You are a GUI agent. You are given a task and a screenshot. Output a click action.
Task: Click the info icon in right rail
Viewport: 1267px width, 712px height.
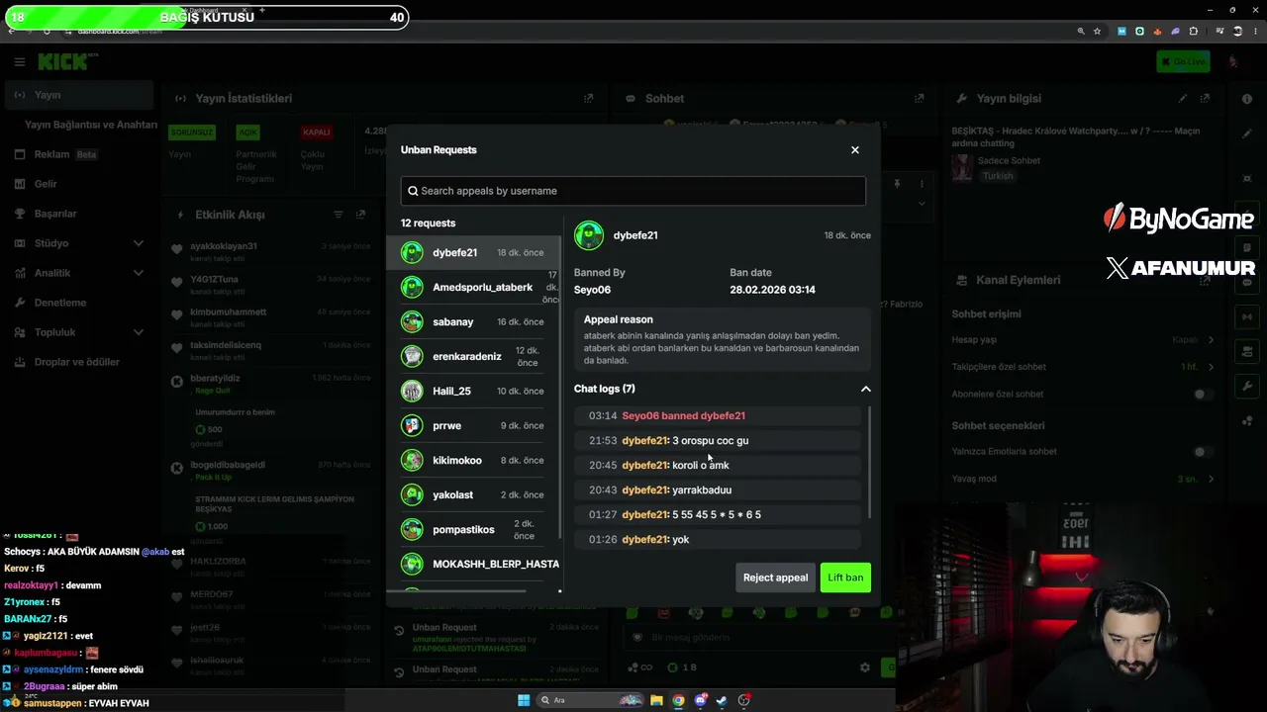point(1246,99)
